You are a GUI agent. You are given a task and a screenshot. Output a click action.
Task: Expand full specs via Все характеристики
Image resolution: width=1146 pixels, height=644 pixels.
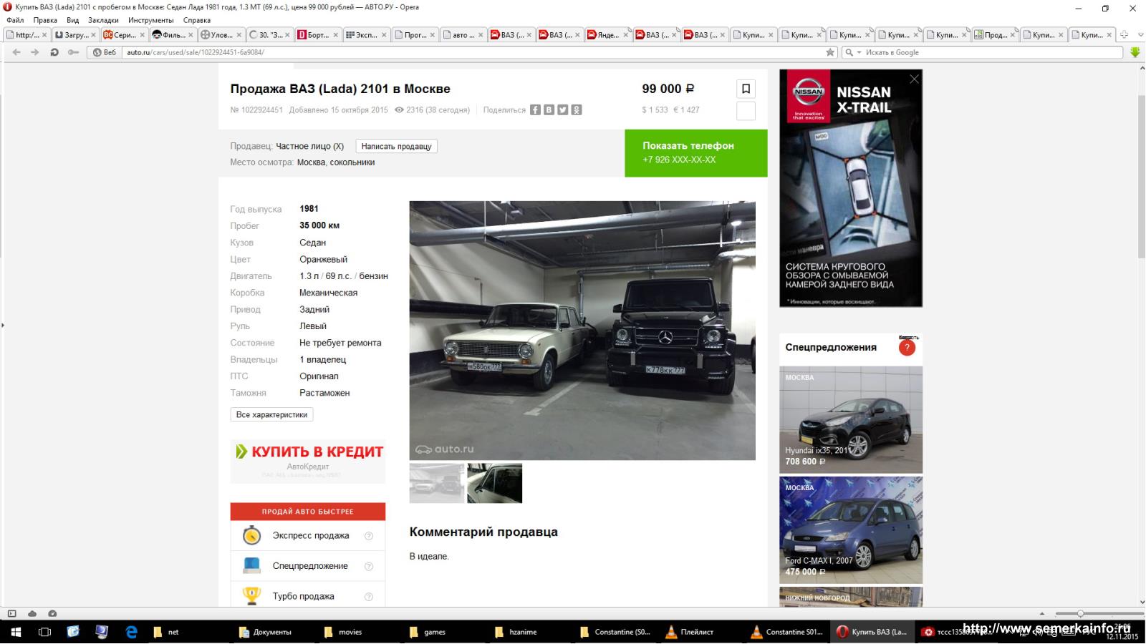point(271,415)
